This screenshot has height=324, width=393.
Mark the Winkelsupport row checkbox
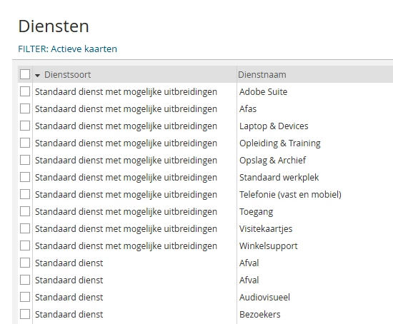coord(25,245)
